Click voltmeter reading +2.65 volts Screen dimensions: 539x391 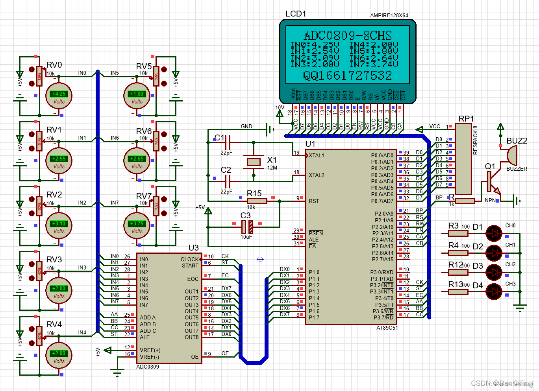click(x=137, y=160)
